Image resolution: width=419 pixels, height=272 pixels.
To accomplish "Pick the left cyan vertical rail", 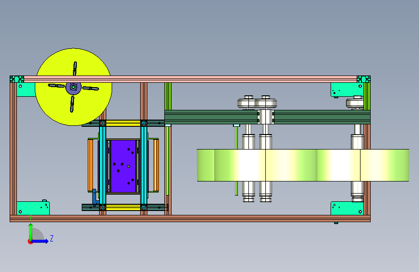I will tap(102, 165).
